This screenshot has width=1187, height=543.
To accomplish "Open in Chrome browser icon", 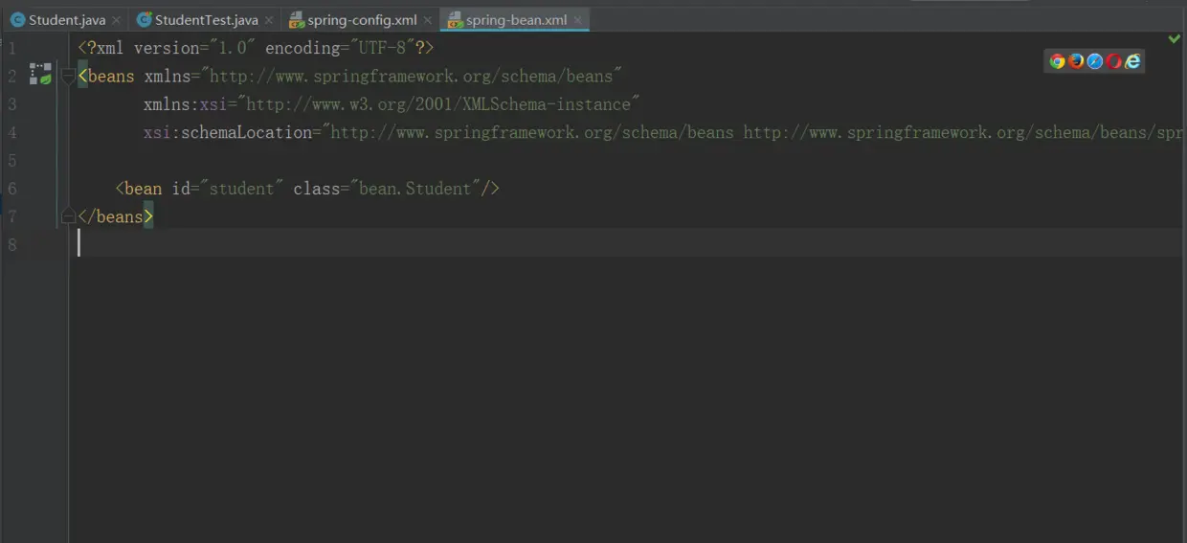I will click(1057, 61).
